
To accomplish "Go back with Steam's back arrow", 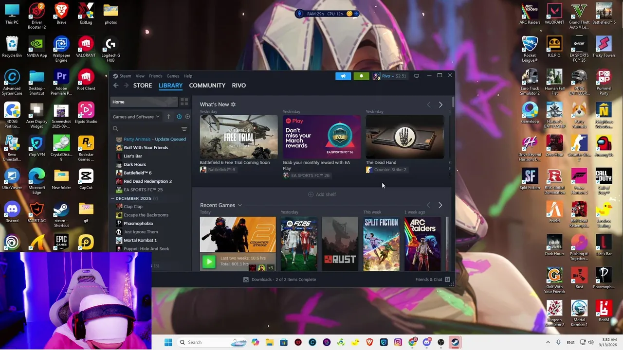I will coord(116,86).
